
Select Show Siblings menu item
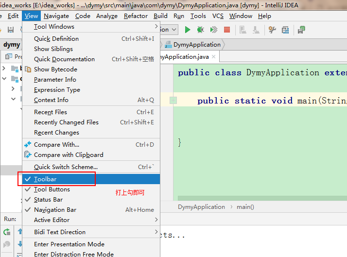coord(91,49)
